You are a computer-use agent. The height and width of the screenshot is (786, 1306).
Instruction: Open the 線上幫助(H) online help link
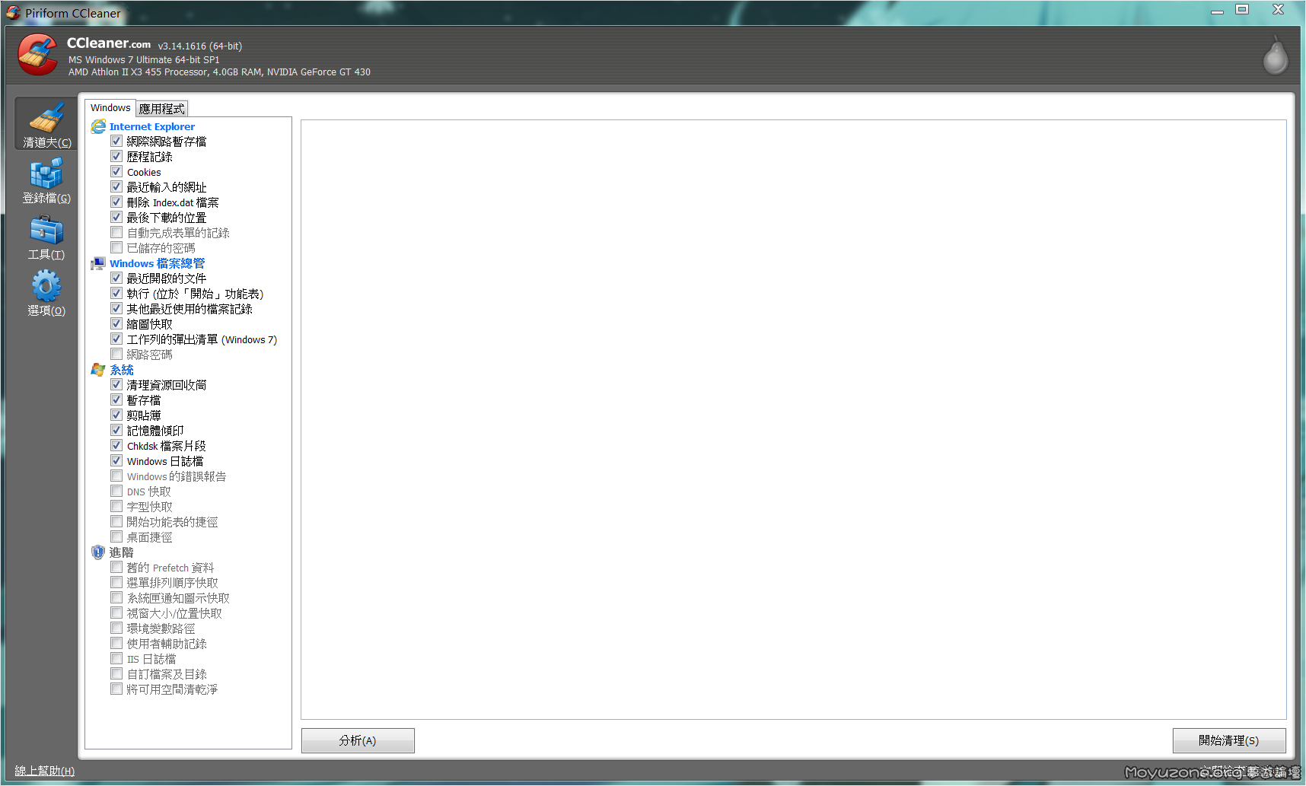pos(45,771)
